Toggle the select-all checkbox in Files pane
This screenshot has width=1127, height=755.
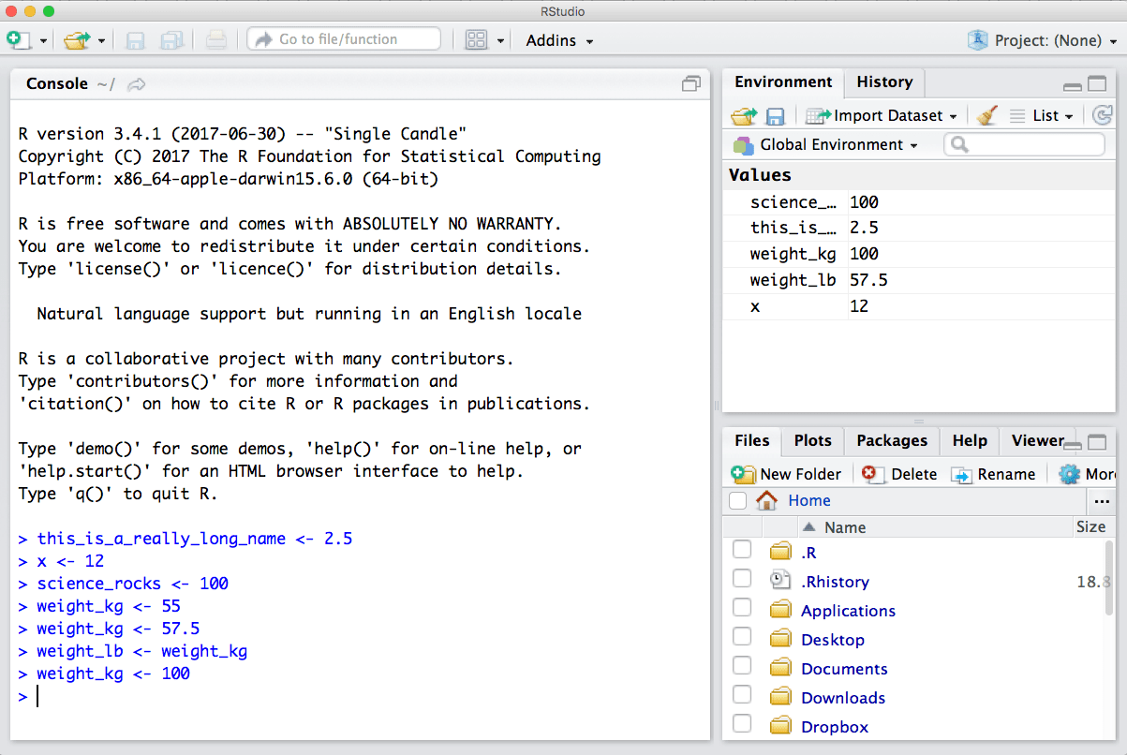point(737,500)
